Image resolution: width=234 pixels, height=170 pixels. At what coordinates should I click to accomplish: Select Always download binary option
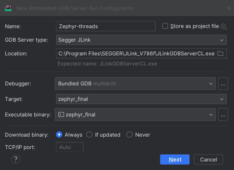[x=59, y=135]
